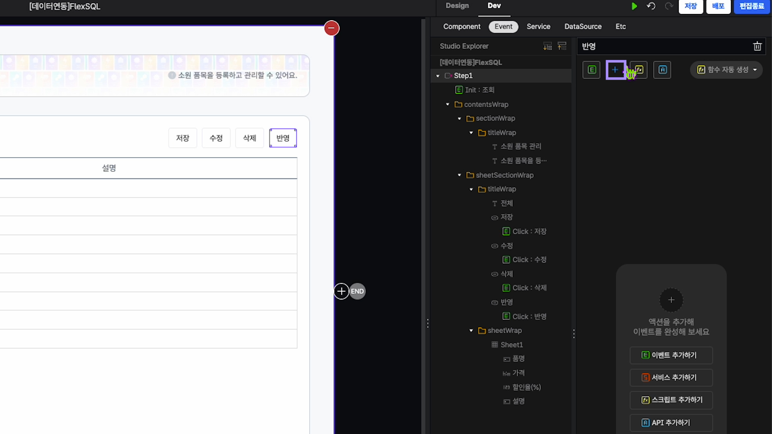
Task: Click 서비스 추가하기 button
Action: tap(671, 377)
